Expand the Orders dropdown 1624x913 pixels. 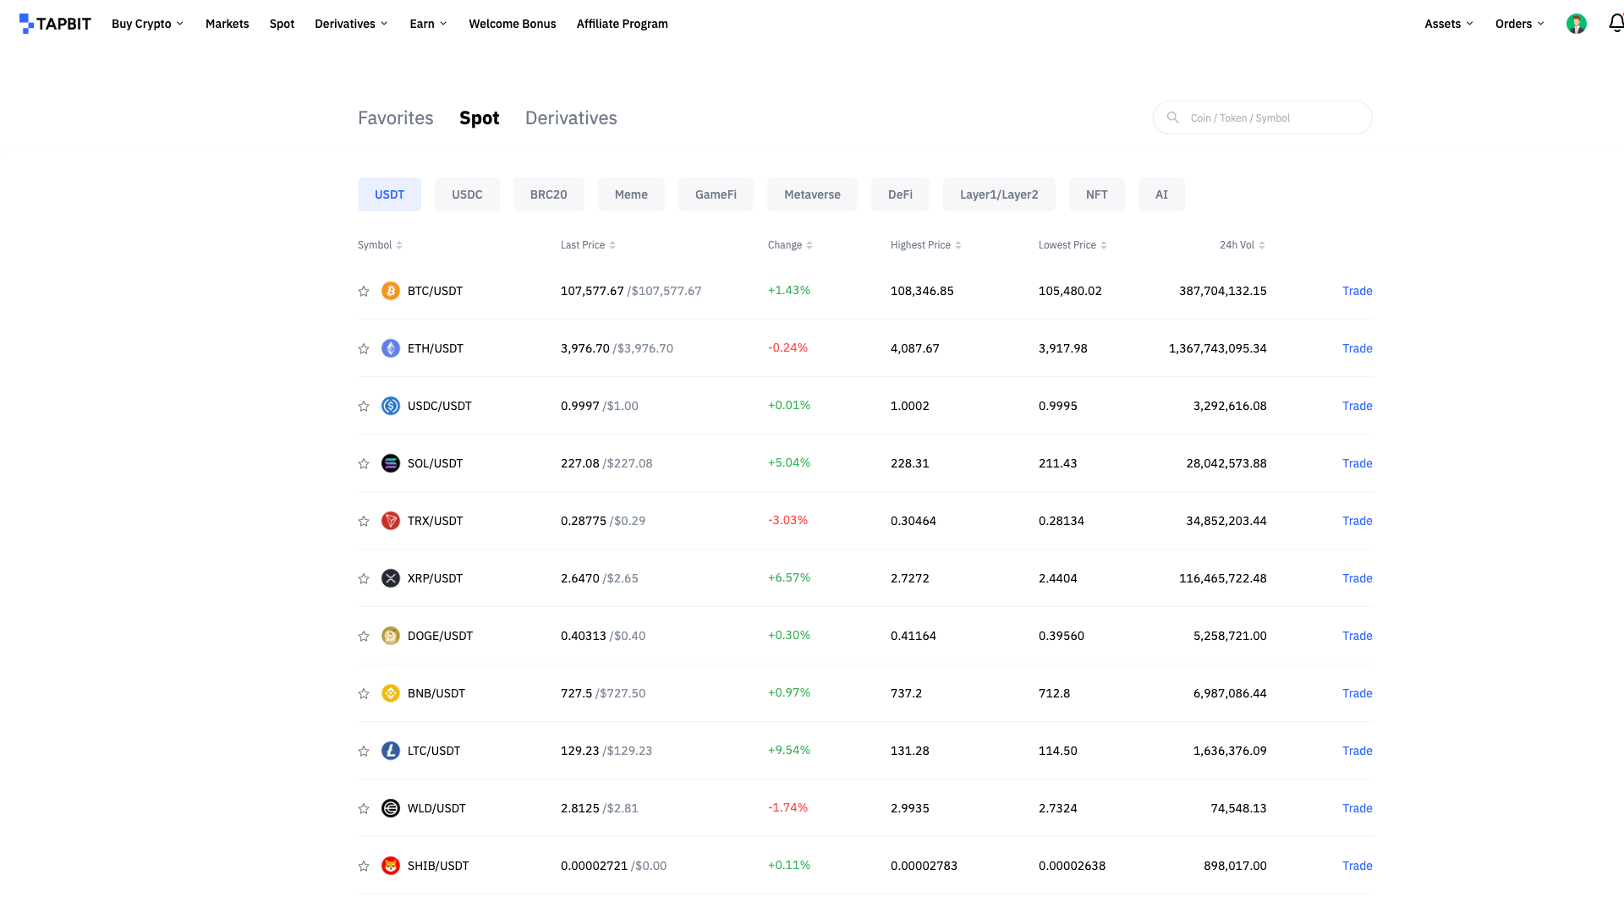(1520, 24)
